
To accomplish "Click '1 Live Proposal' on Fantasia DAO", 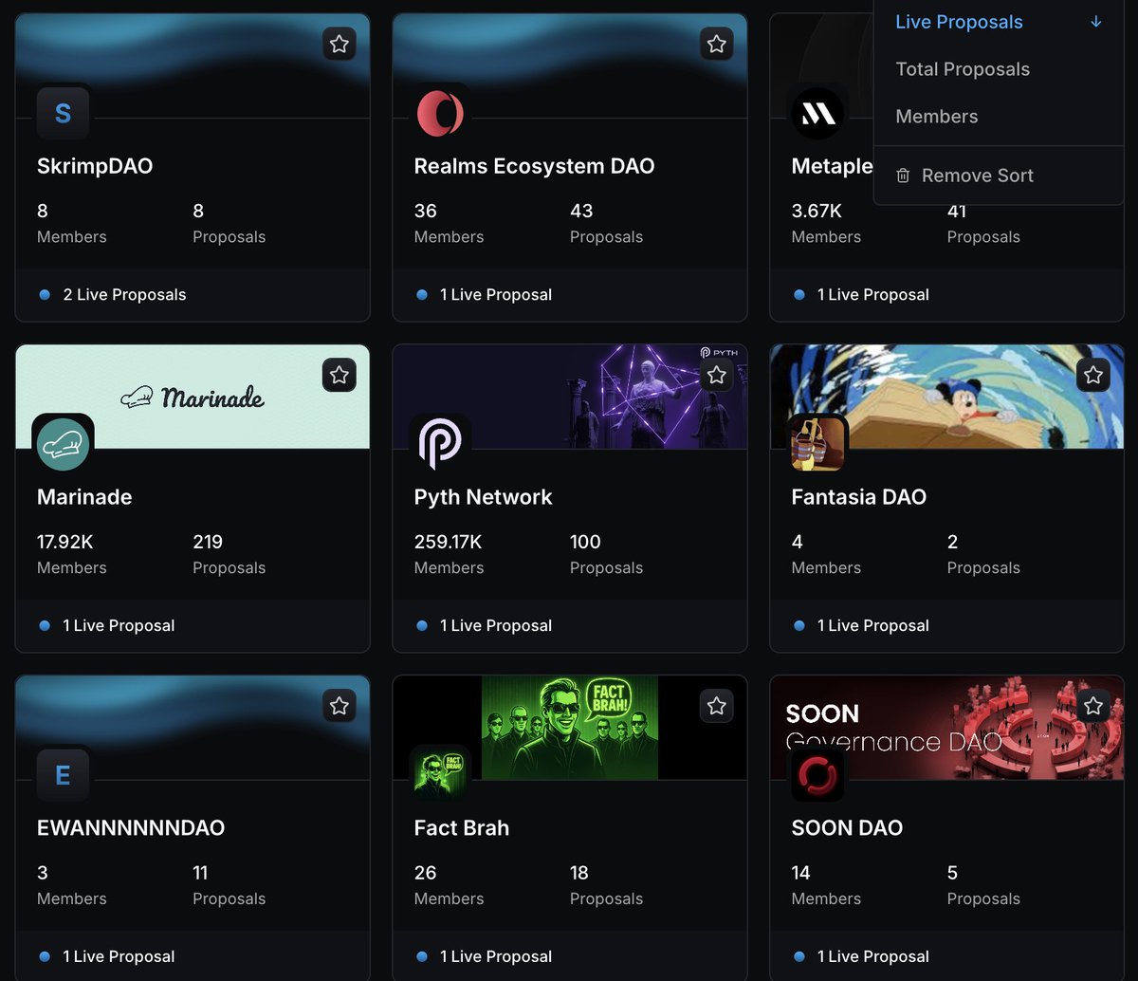I will (873, 626).
